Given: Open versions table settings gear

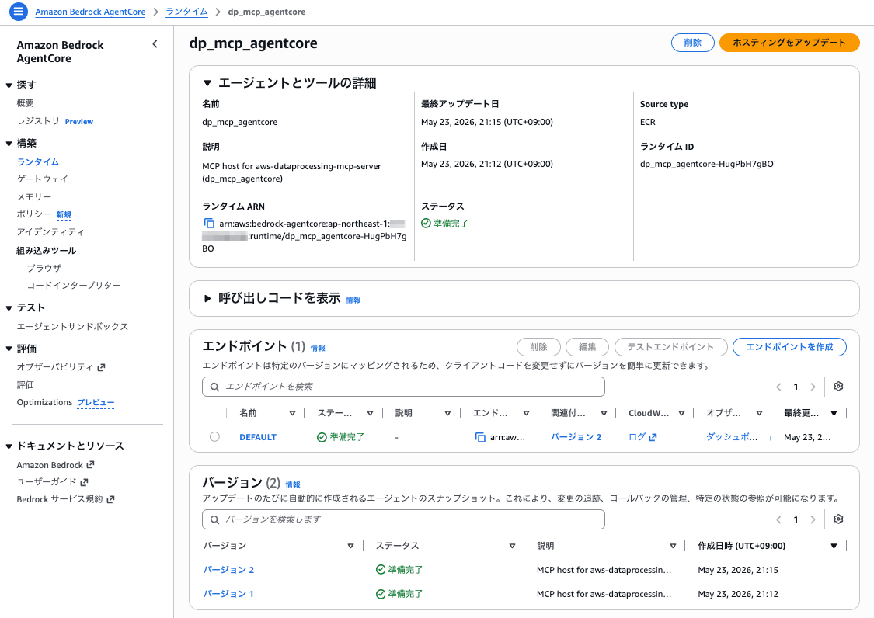Looking at the screenshot, I should 838,519.
